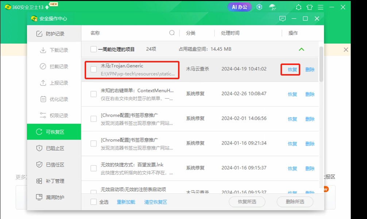Screen dimensions: 367x219
Task: Click the lightning shield icon in the top bar
Action: pyautogui.click(x=259, y=7)
